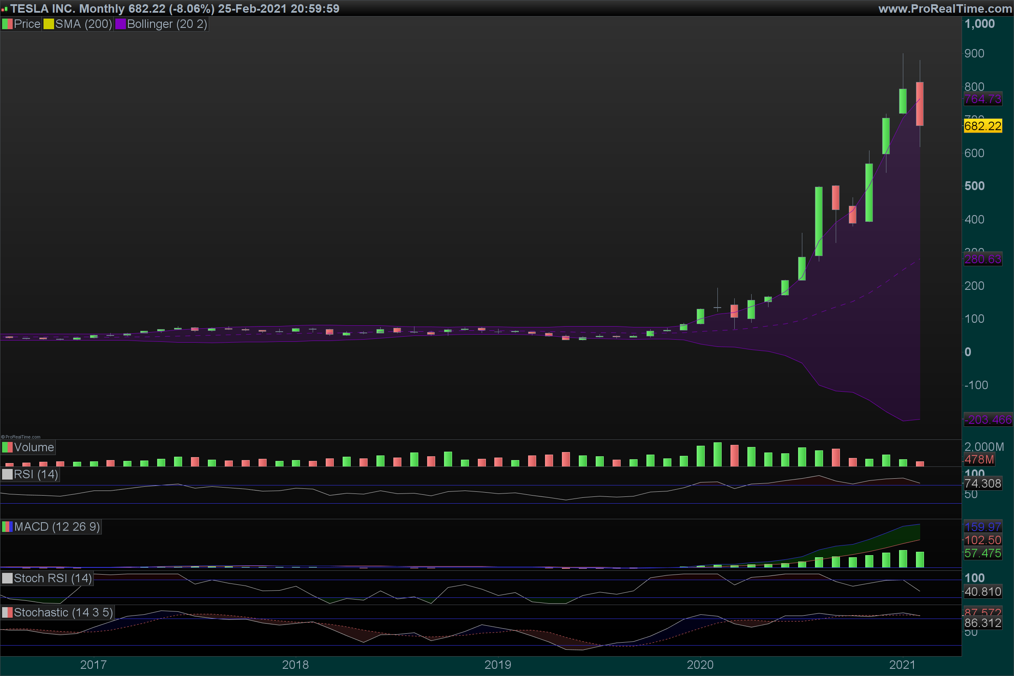
Task: Click the Stochastic (14 3 5) legend icon
Action: click(7, 612)
